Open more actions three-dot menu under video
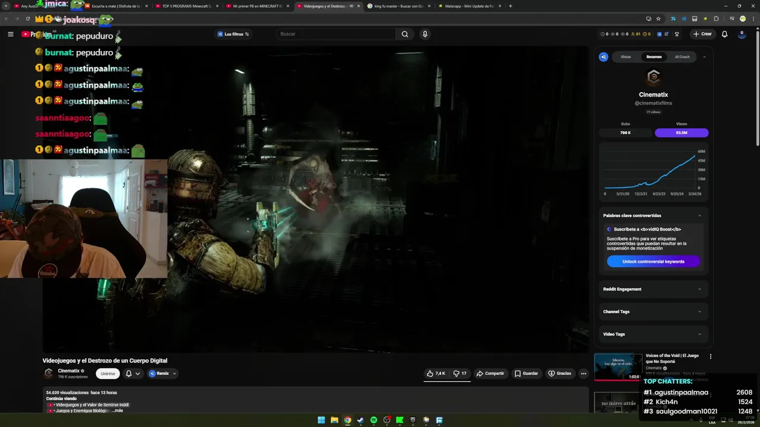 tap(584, 374)
